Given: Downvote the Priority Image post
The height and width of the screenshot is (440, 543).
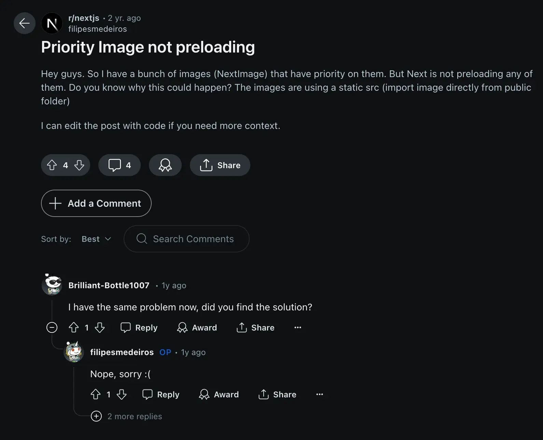Looking at the screenshot, I should 79,165.
